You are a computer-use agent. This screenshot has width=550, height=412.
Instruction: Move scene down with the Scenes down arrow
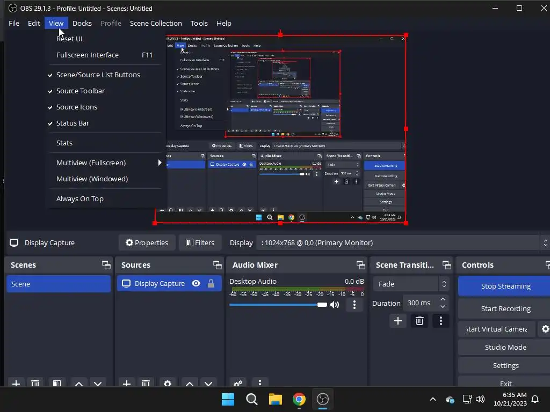click(98, 384)
